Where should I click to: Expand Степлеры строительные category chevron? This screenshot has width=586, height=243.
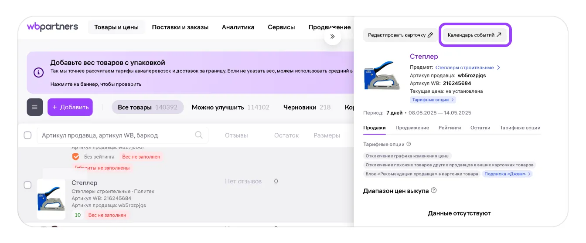point(498,67)
